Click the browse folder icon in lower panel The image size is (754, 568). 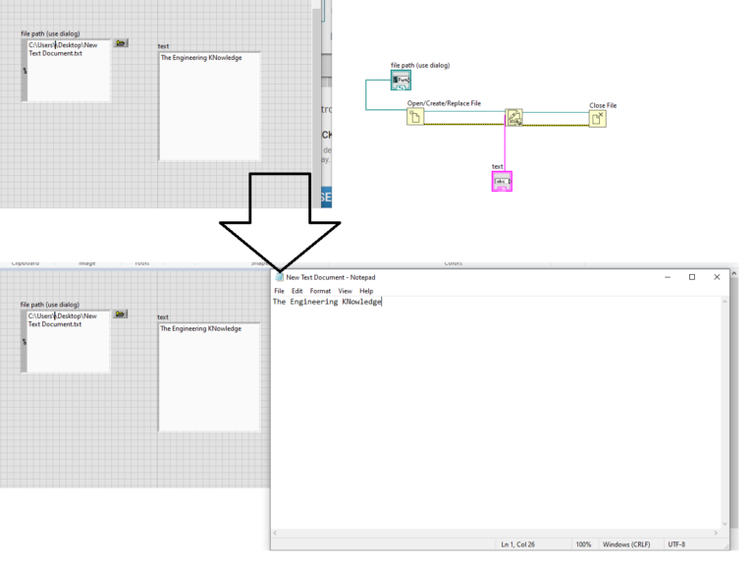120,314
